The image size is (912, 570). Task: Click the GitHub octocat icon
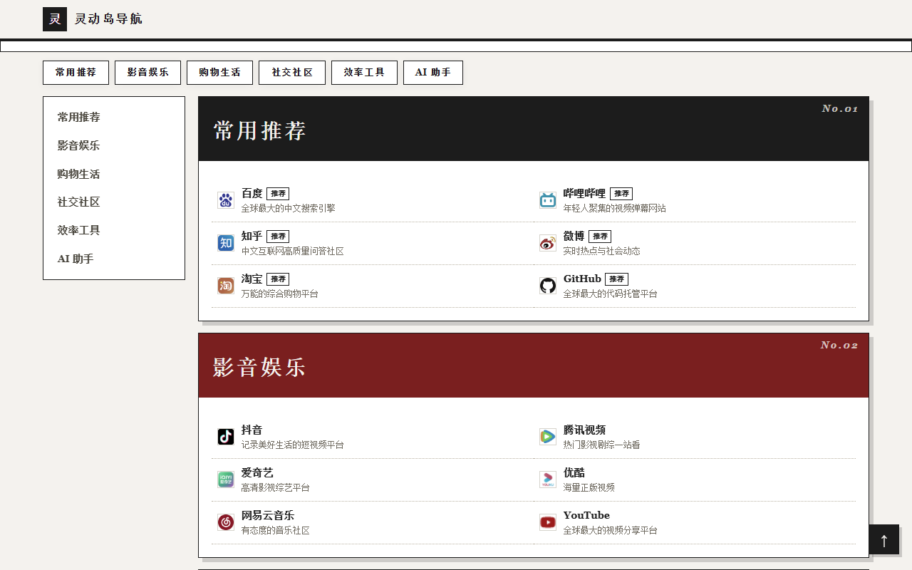click(548, 286)
